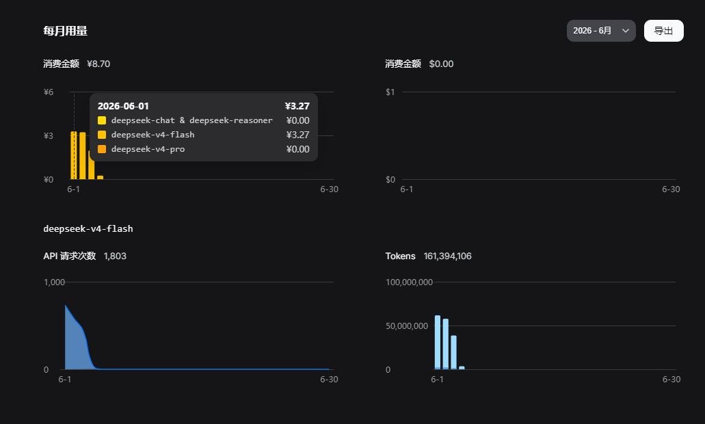The image size is (705, 424).
Task: Click the third blue token bar
Action: 453,352
